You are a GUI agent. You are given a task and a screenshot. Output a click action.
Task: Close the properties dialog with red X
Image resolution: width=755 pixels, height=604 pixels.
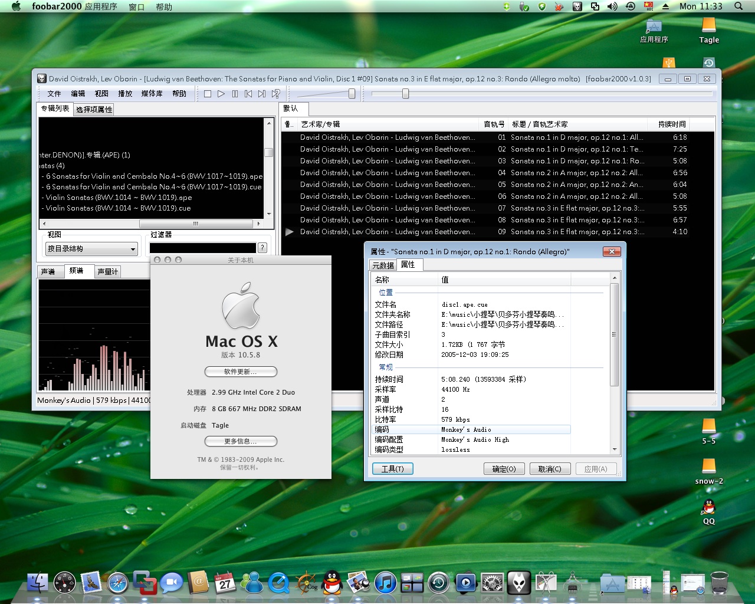(x=612, y=252)
